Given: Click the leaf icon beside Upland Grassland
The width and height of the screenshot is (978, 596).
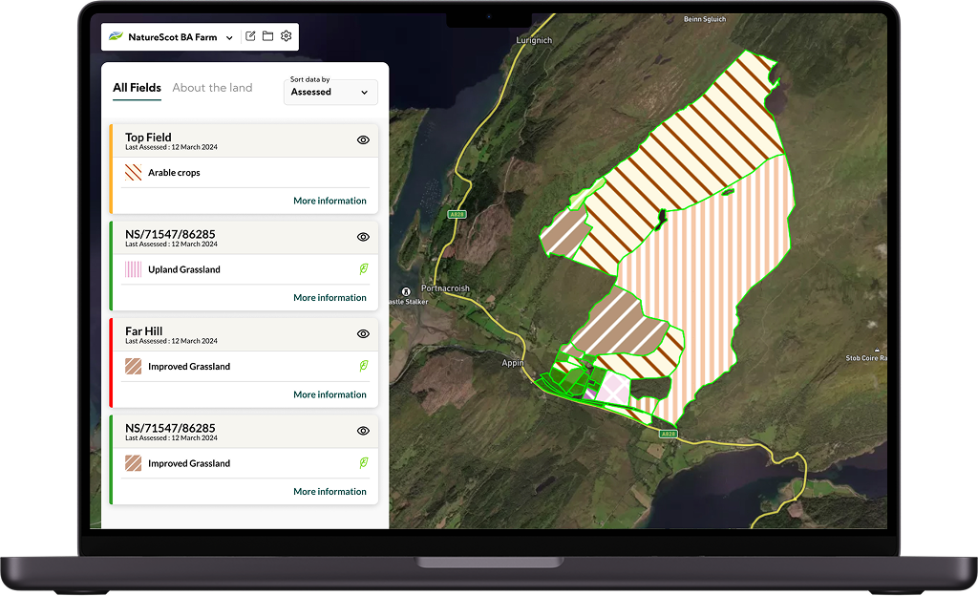Looking at the screenshot, I should tap(363, 269).
